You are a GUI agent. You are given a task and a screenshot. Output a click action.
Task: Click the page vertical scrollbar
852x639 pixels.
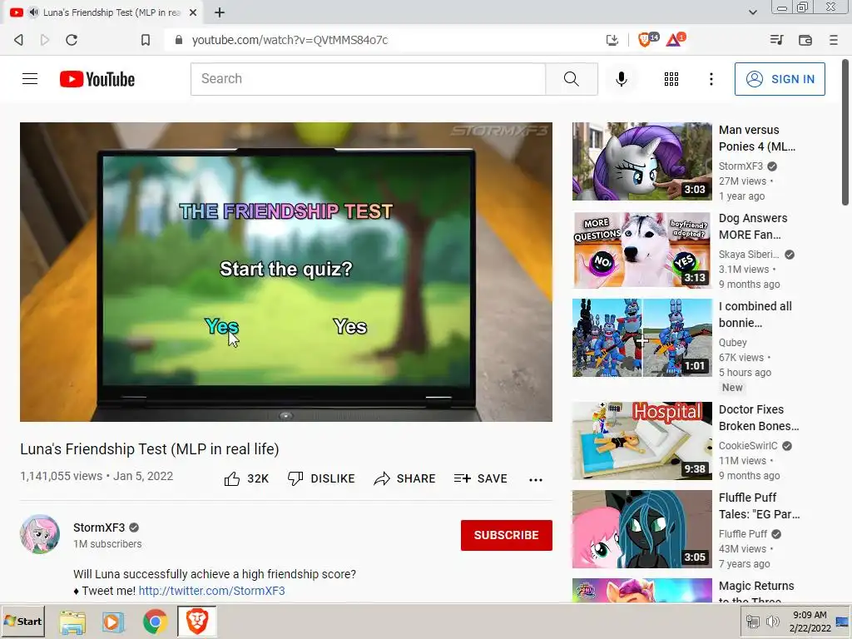(x=845, y=132)
